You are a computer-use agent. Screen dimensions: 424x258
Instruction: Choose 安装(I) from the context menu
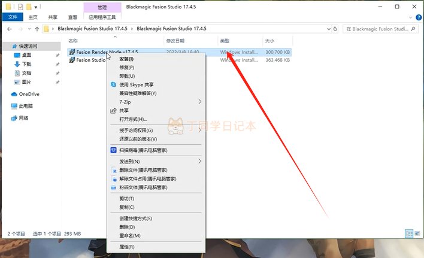click(x=126, y=59)
